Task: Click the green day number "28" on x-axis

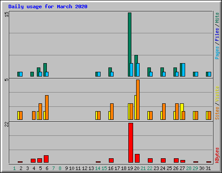Action: [x=189, y=168]
